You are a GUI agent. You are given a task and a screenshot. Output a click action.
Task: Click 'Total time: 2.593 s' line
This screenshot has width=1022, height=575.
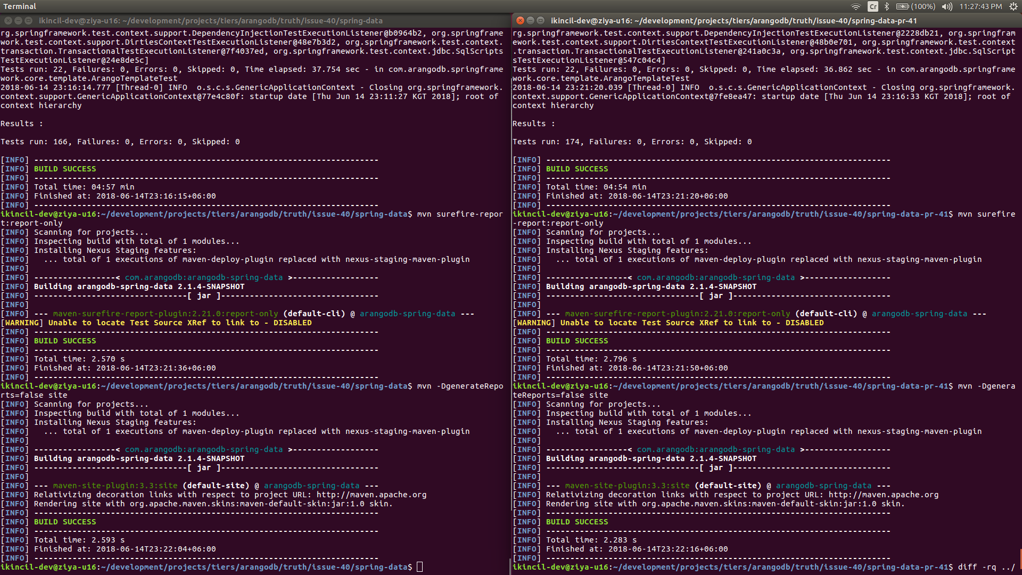(79, 540)
